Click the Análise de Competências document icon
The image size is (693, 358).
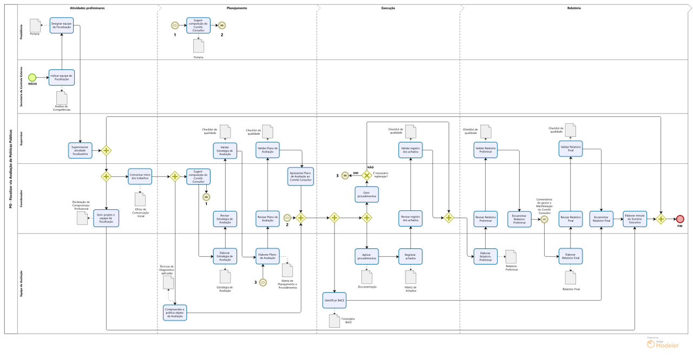[x=62, y=98]
